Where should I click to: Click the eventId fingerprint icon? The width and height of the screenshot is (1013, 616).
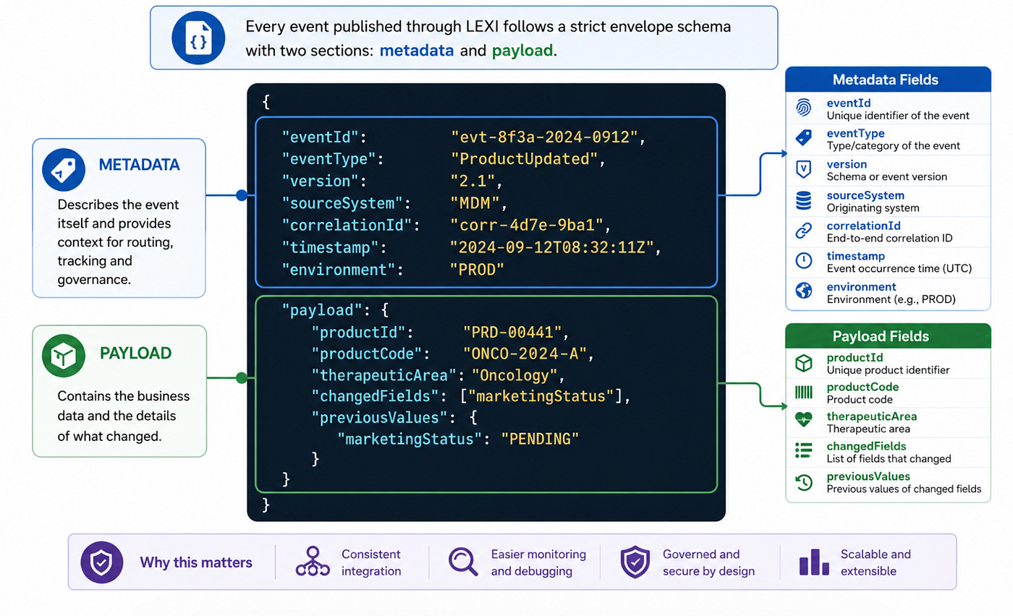803,108
